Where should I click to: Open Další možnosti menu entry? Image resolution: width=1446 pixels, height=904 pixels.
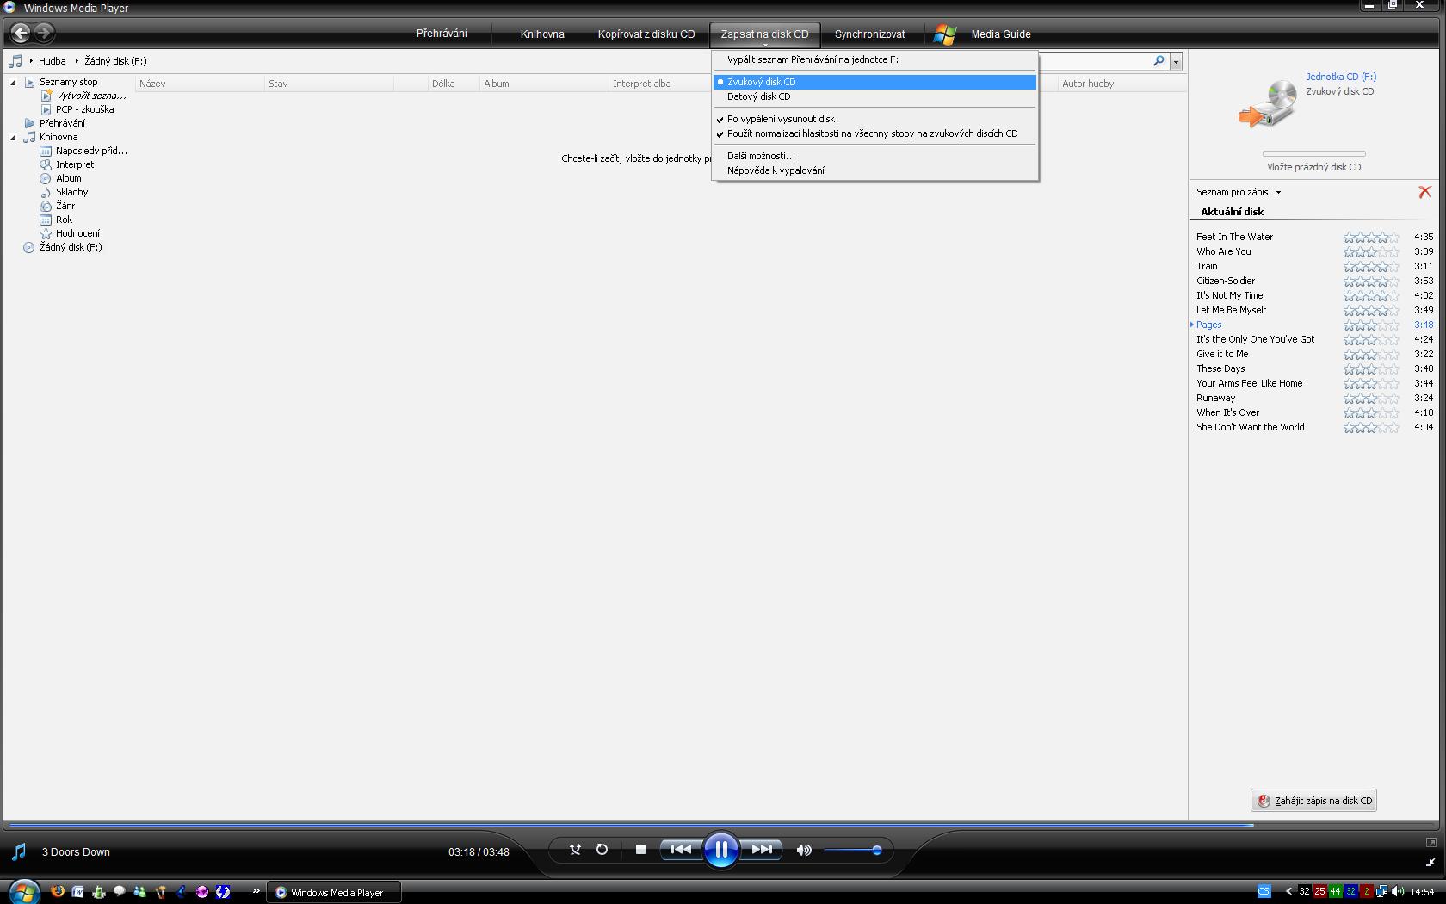pos(874,156)
